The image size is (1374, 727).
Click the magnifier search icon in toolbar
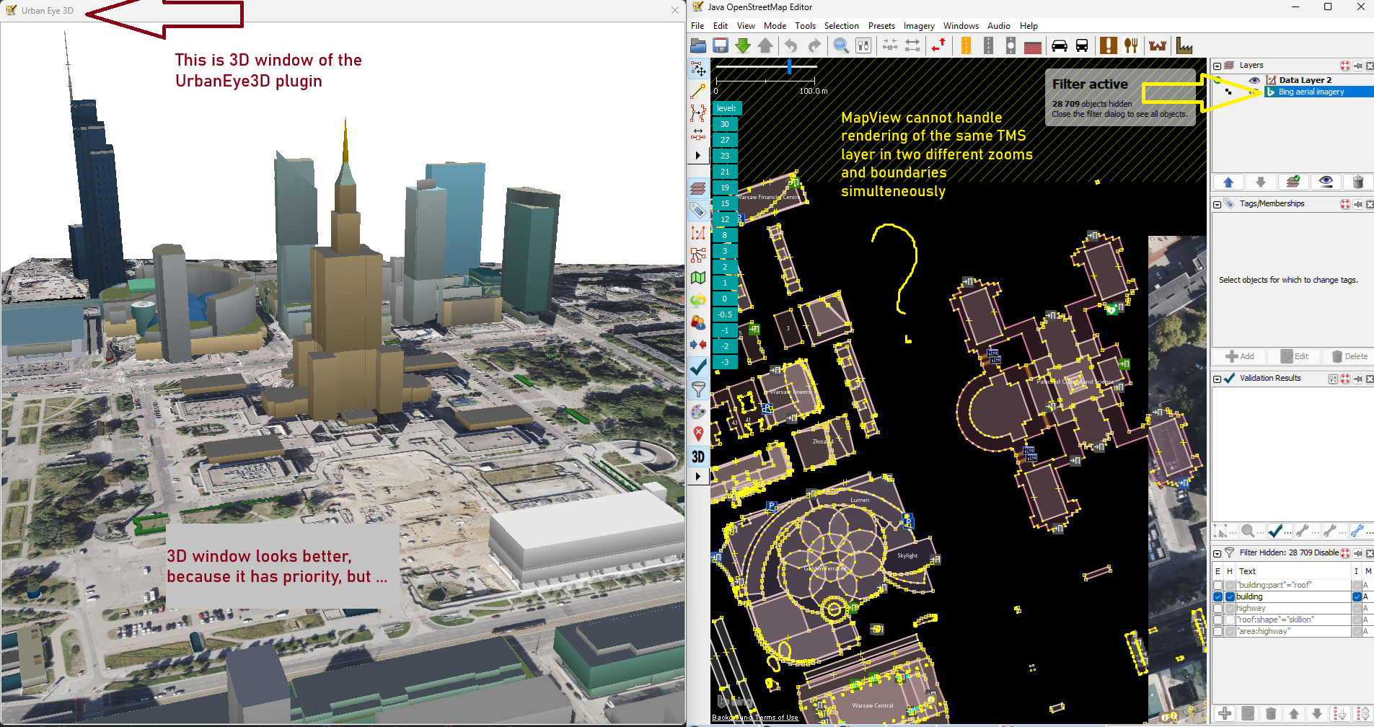(x=840, y=46)
